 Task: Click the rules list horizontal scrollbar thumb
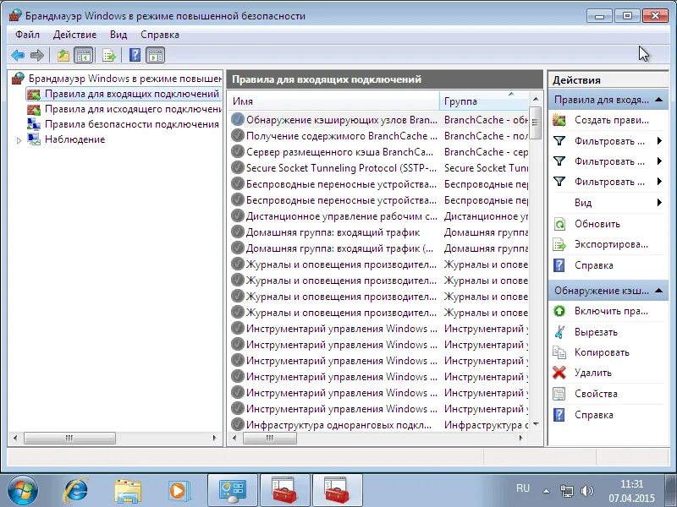tap(270, 438)
